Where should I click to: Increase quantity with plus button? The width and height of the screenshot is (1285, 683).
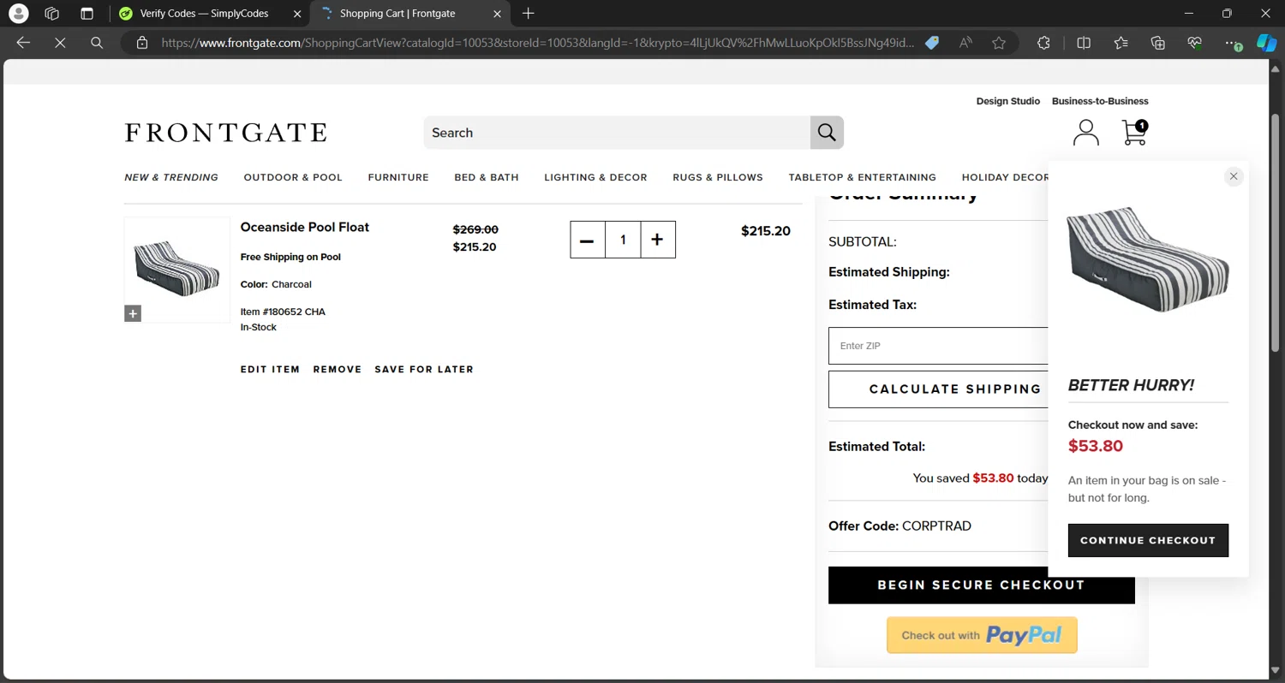click(x=657, y=240)
